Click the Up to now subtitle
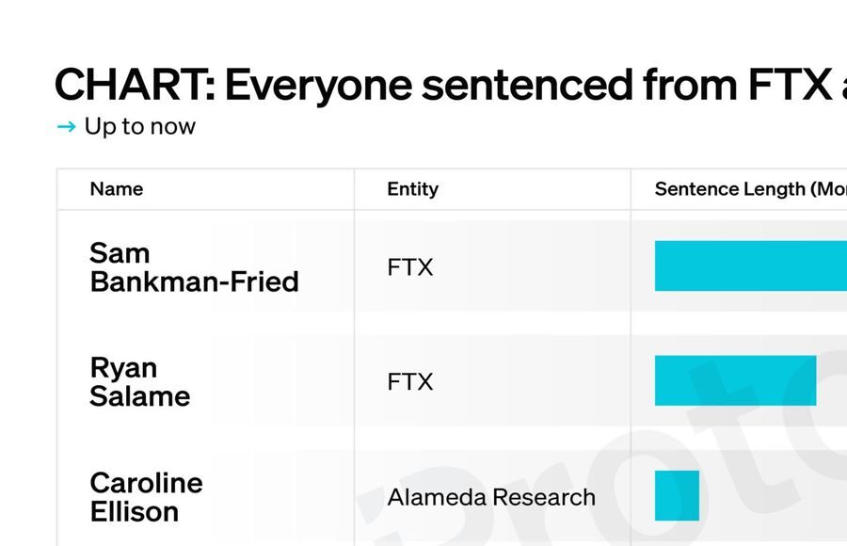847x546 pixels. (x=140, y=127)
